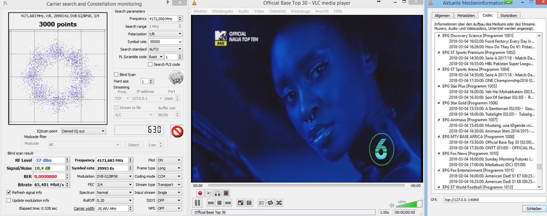Open the PL Scramble code Root dropdown
Viewport: 547px width, 216px height.
[x=156, y=57]
